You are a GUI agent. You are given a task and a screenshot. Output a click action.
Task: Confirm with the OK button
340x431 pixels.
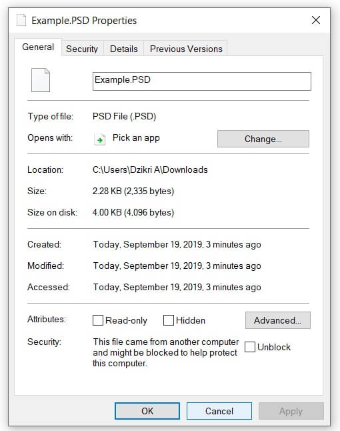147,411
